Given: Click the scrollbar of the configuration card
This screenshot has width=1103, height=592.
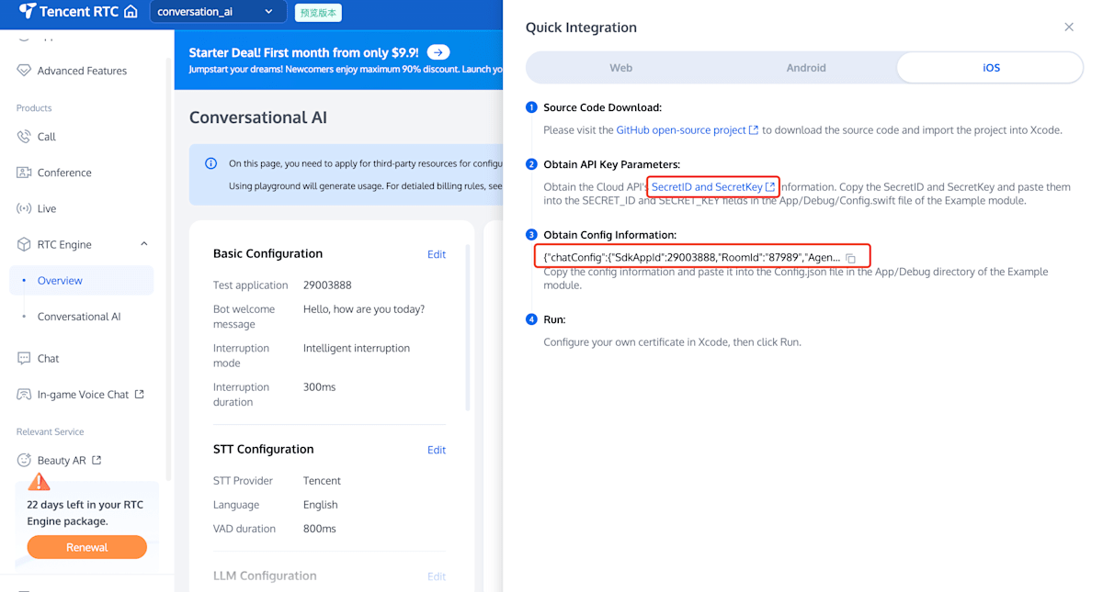Looking at the screenshot, I should (x=468, y=328).
